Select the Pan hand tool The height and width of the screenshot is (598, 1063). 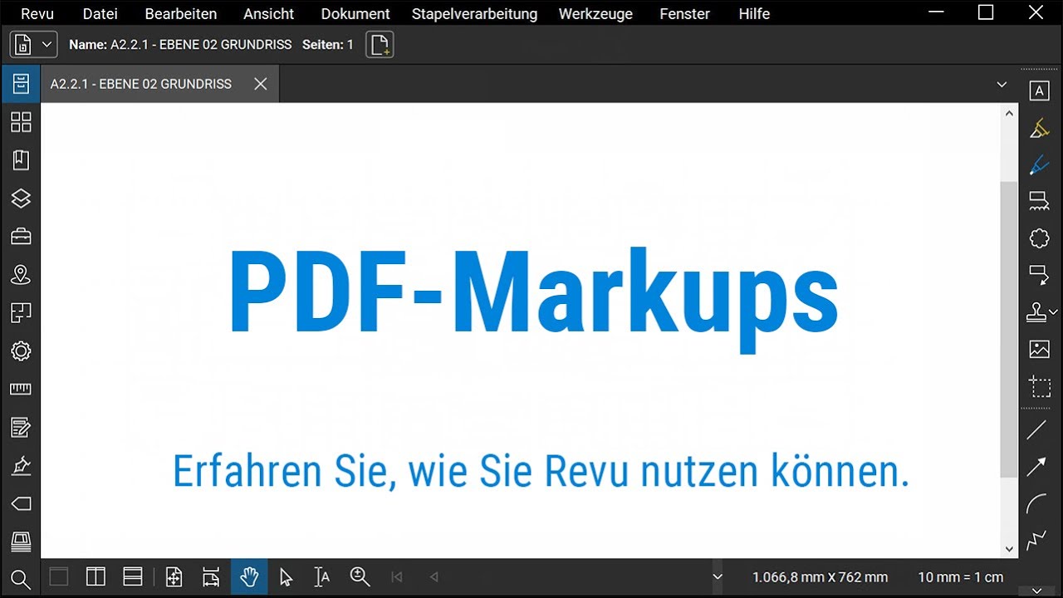249,576
